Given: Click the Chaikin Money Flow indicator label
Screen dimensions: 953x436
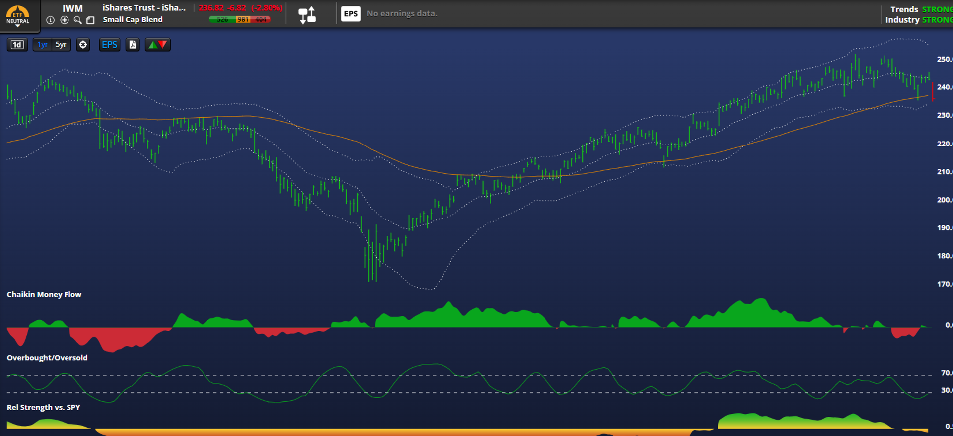Looking at the screenshot, I should pos(44,294).
